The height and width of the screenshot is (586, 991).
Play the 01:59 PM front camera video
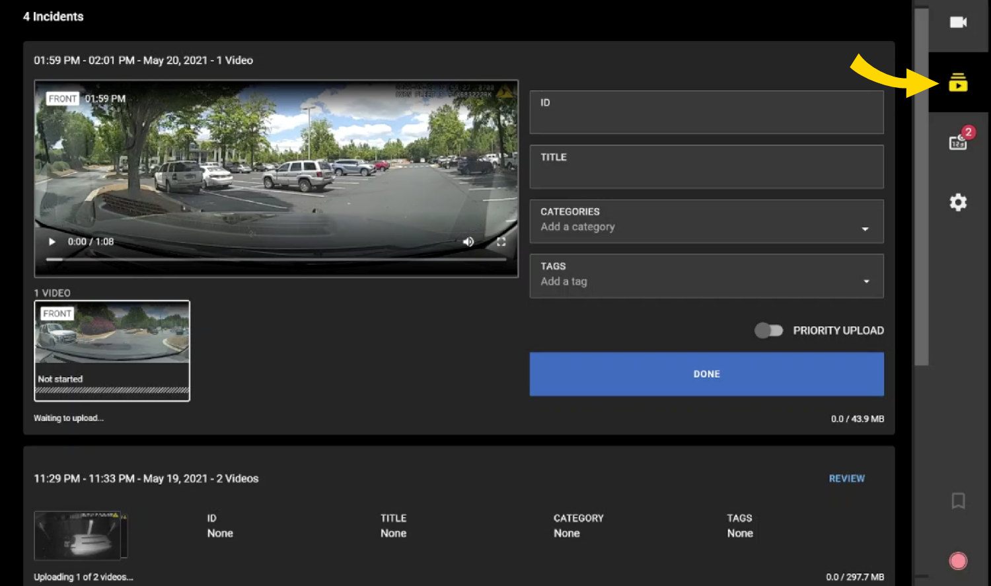pos(52,242)
